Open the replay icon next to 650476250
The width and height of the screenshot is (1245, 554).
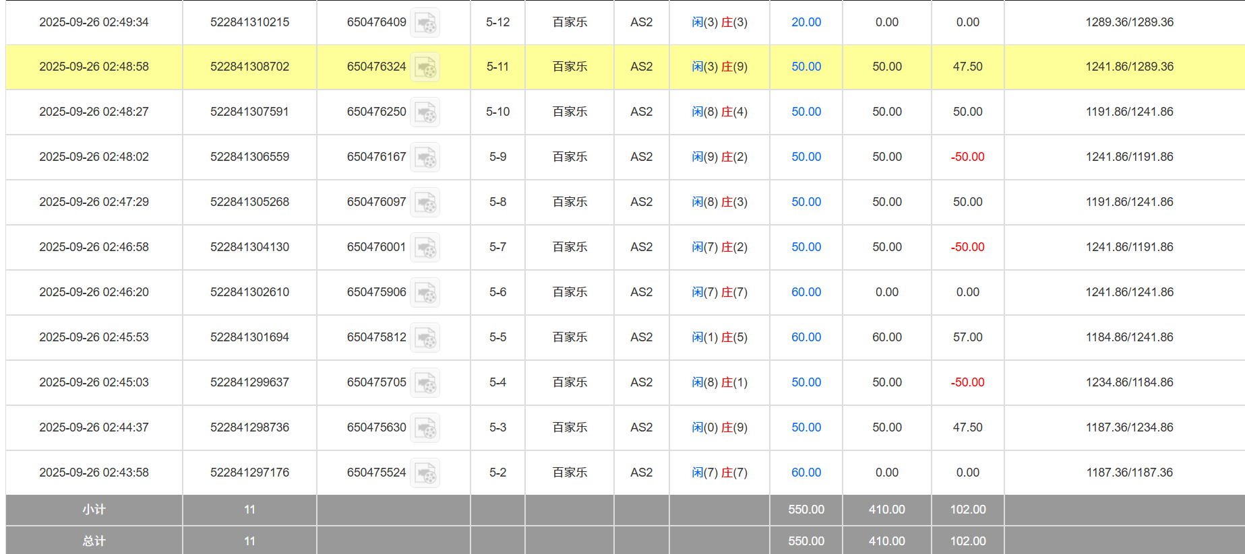425,112
